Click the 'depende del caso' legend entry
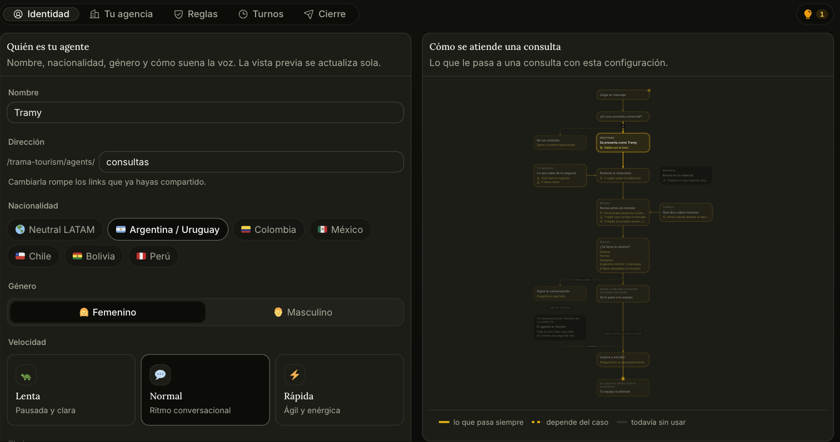Viewport: 840px width, 442px height. tap(570, 423)
